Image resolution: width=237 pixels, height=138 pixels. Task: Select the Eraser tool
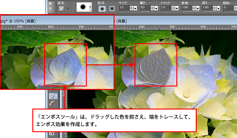[52, 103]
